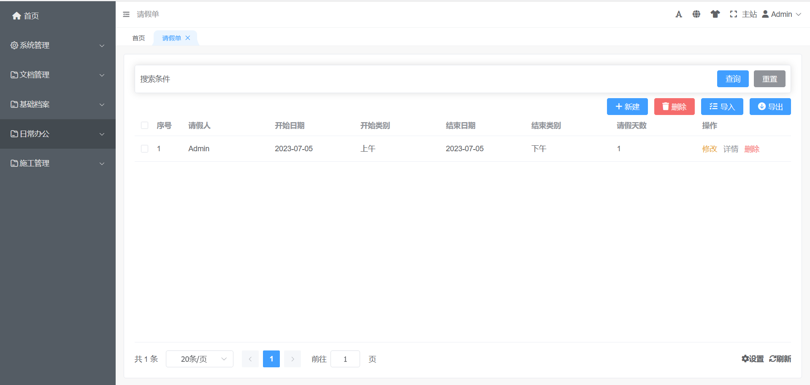Open theme shirt icon

(715, 14)
